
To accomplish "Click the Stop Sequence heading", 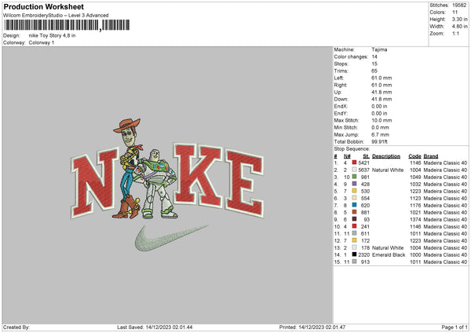I will [352, 149].
